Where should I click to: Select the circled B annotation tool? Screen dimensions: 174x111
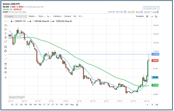pyautogui.click(x=6, y=38)
